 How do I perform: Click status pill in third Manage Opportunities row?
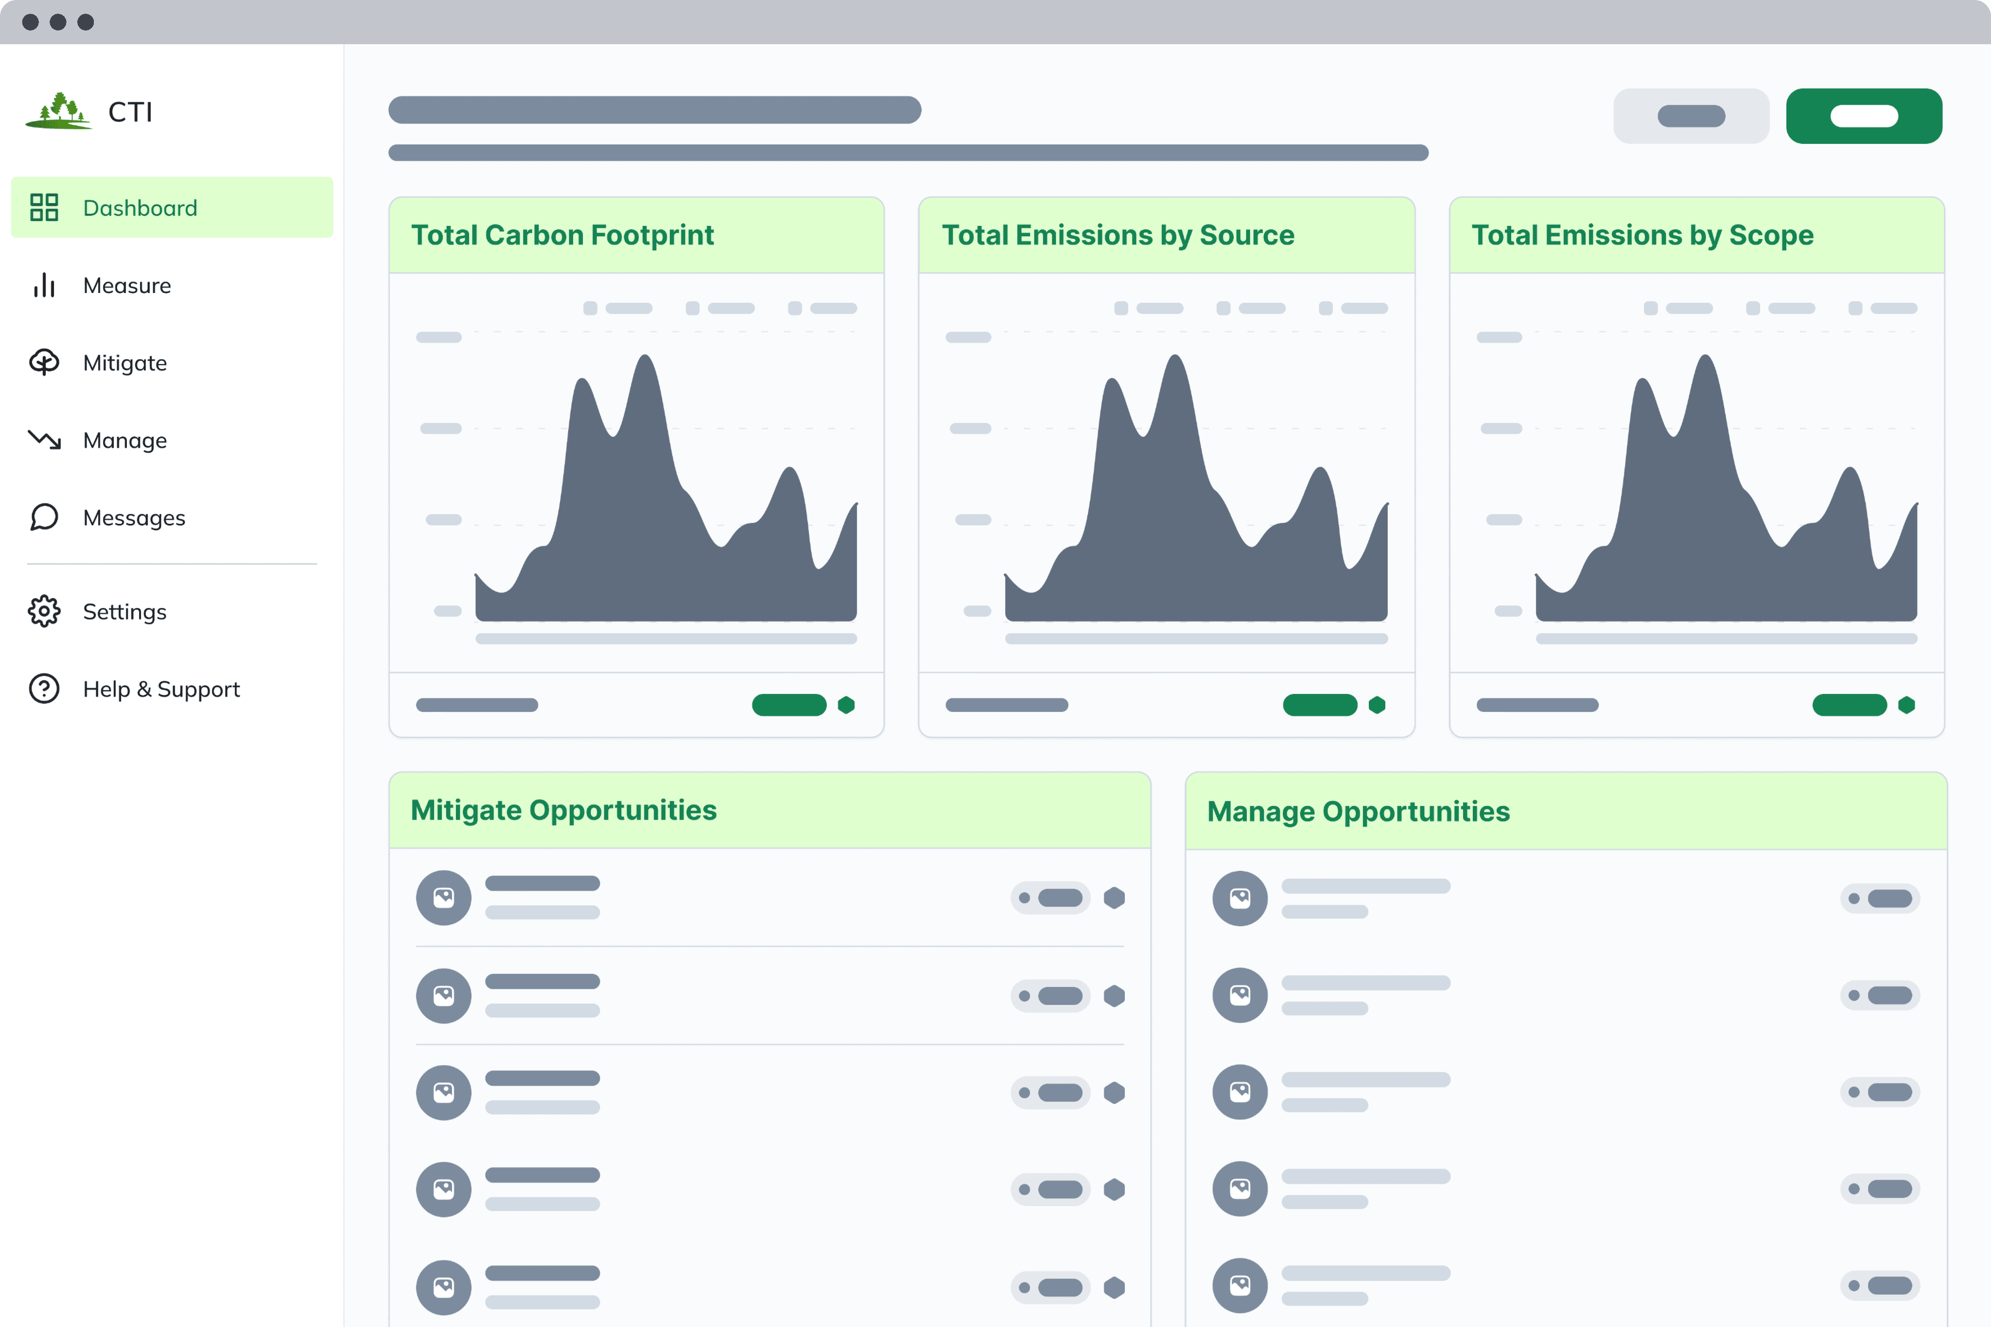(x=1880, y=1092)
